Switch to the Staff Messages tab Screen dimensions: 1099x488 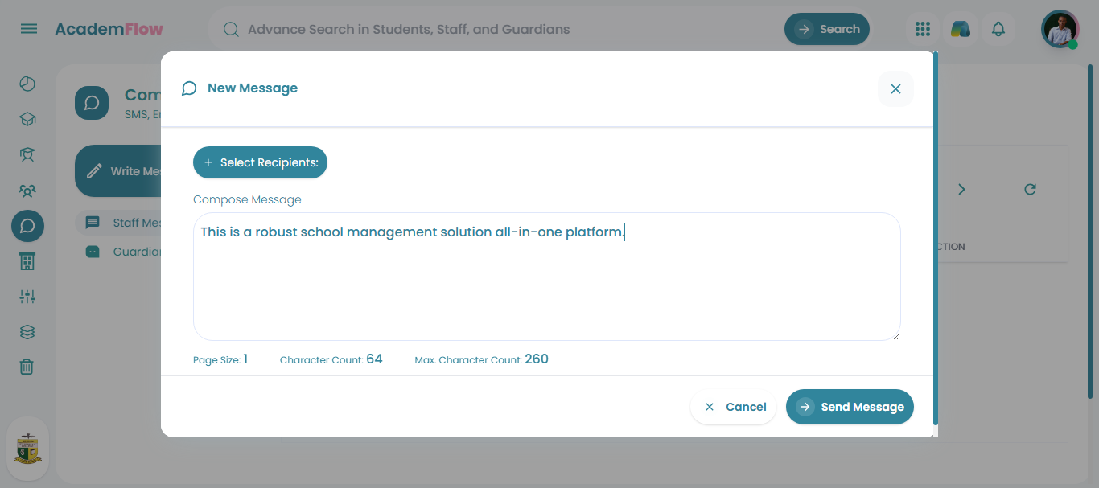pos(129,223)
